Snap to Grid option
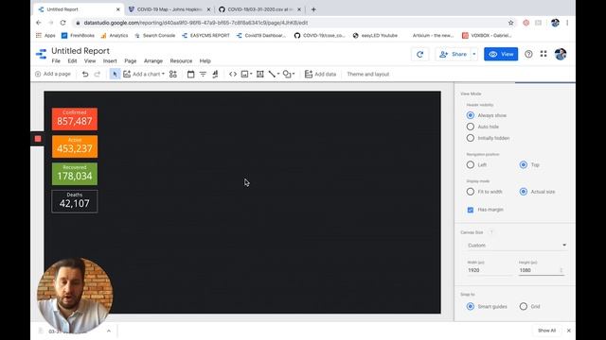Image resolution: width=606 pixels, height=340 pixels. click(x=524, y=306)
